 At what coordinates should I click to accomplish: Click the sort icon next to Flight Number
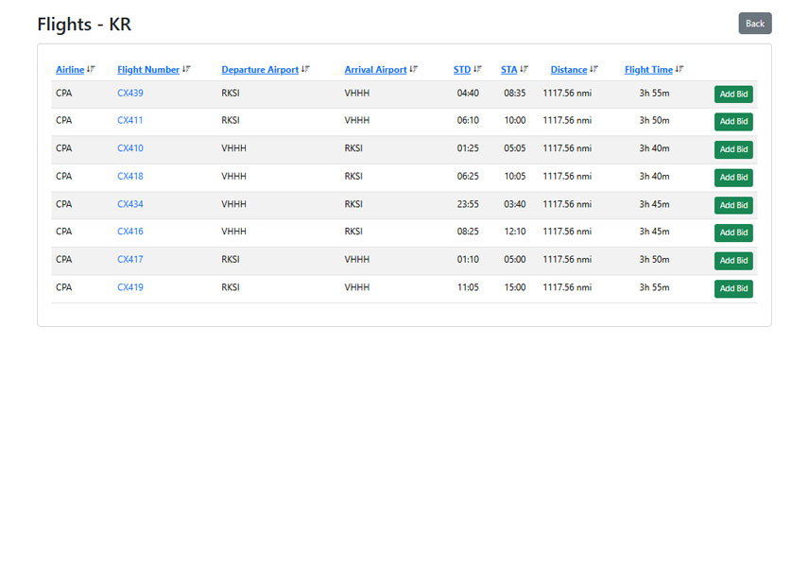pyautogui.click(x=187, y=69)
